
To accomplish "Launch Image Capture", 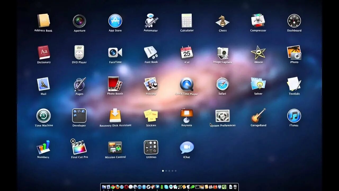I will [x=222, y=53].
